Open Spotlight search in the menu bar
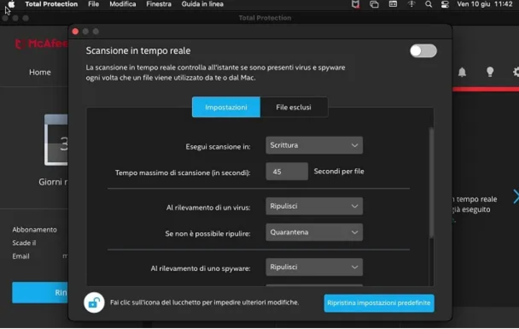This screenshot has width=519, height=329. pyautogui.click(x=428, y=4)
